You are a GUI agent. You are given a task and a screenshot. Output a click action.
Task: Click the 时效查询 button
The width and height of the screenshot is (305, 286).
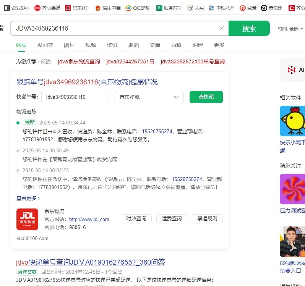(x=136, y=219)
